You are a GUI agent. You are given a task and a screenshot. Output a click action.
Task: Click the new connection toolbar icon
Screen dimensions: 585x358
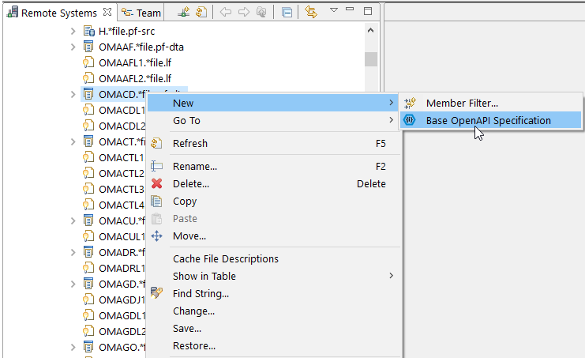point(184,13)
